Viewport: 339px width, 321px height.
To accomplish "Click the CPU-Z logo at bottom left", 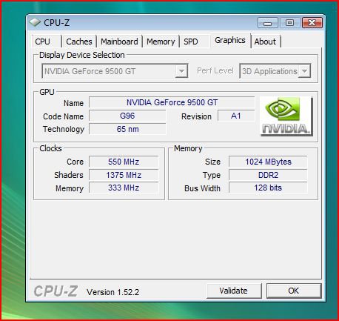I will point(56,291).
